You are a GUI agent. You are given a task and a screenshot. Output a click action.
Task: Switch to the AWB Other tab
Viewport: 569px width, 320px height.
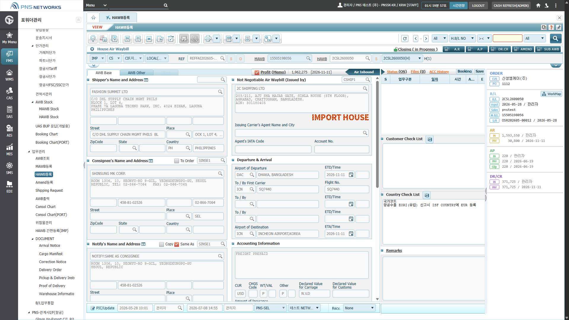click(137, 73)
